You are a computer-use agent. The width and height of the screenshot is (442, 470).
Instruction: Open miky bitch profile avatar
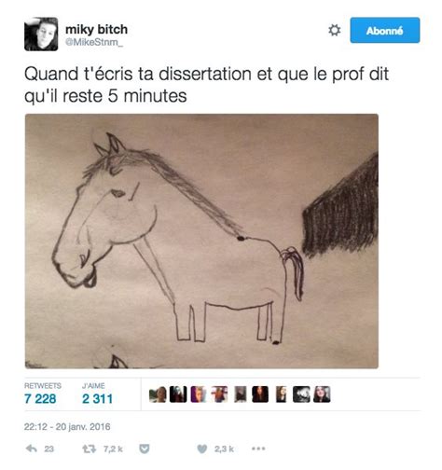coord(41,34)
